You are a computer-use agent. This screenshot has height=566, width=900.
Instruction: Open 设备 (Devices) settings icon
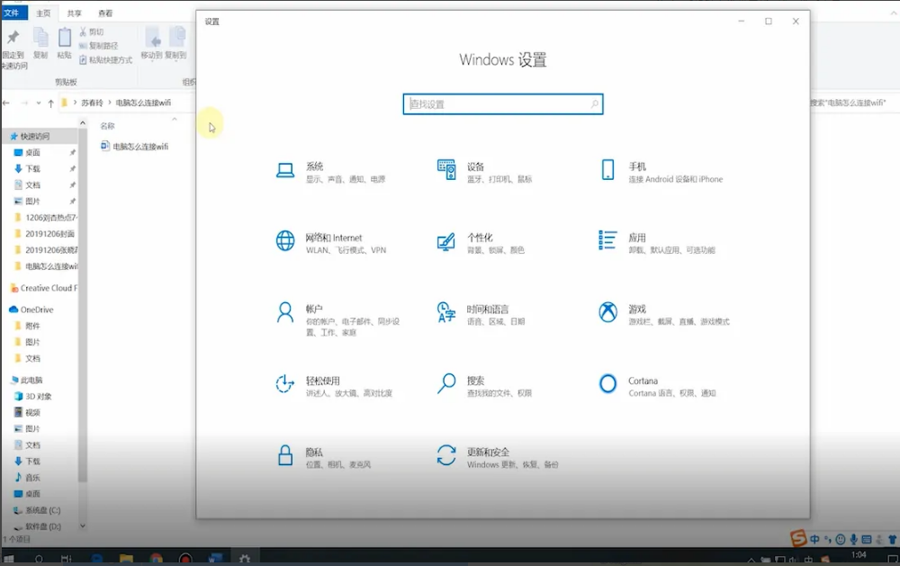click(x=446, y=169)
